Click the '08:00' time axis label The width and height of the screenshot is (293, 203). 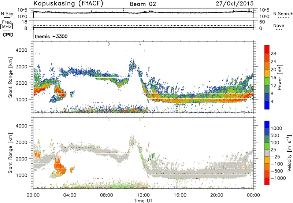107,195
